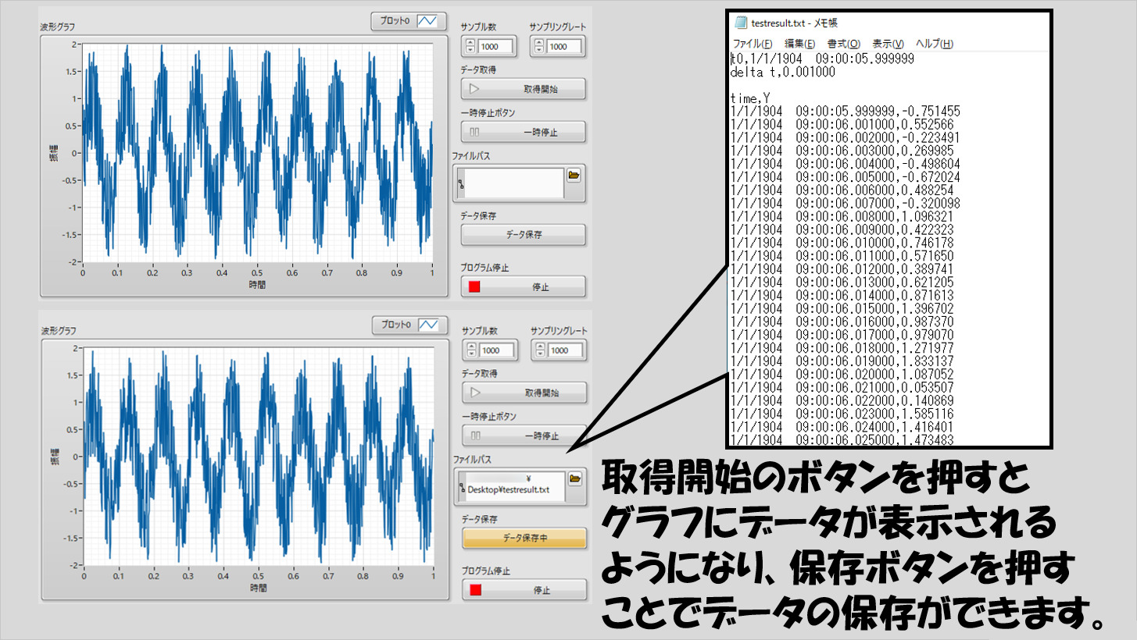Click the プロット0 line icon above the upper graph
The width and height of the screenshot is (1137, 640).
(429, 22)
